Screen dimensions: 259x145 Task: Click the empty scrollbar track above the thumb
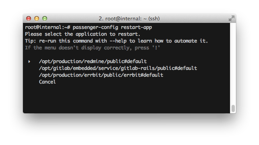coord(233,63)
